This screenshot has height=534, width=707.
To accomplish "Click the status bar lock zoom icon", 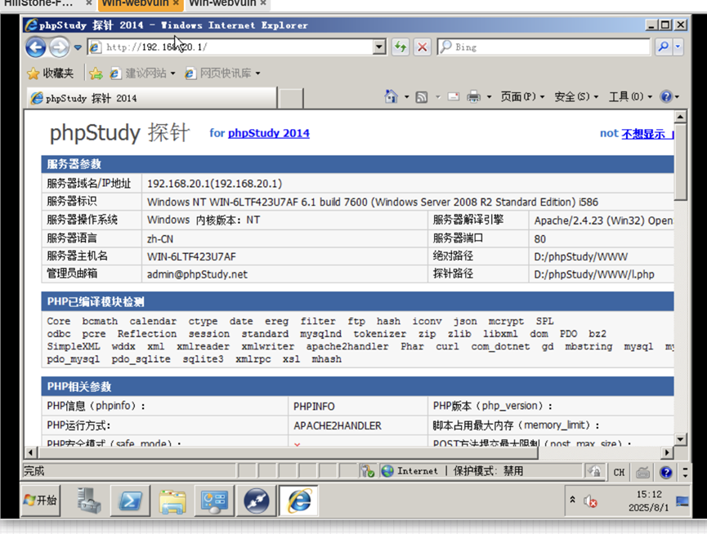I will click(x=595, y=471).
